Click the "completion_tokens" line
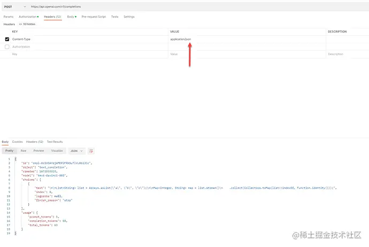 (48, 221)
